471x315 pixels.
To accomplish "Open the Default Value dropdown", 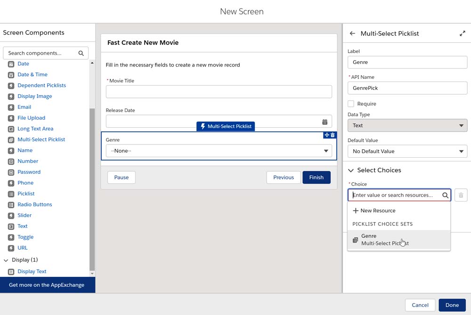I will (407, 151).
